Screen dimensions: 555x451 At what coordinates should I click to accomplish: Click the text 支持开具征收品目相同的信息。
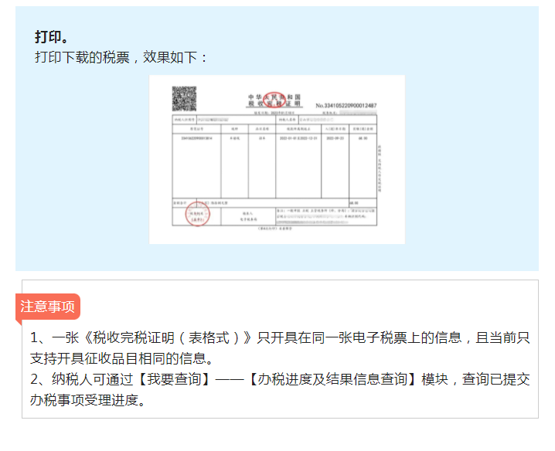coord(122,358)
